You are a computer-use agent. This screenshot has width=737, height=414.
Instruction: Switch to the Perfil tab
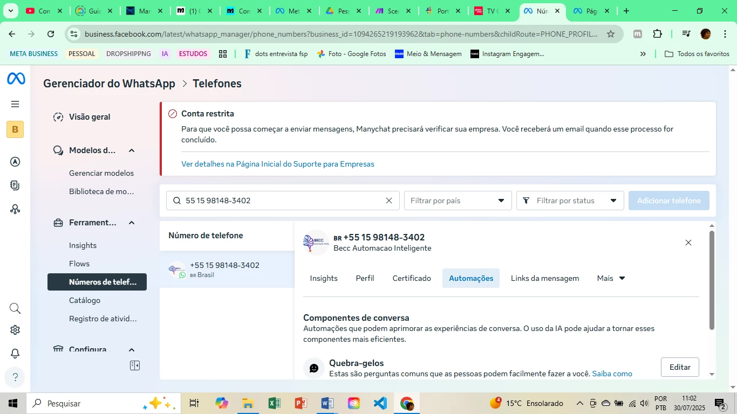tap(365, 278)
